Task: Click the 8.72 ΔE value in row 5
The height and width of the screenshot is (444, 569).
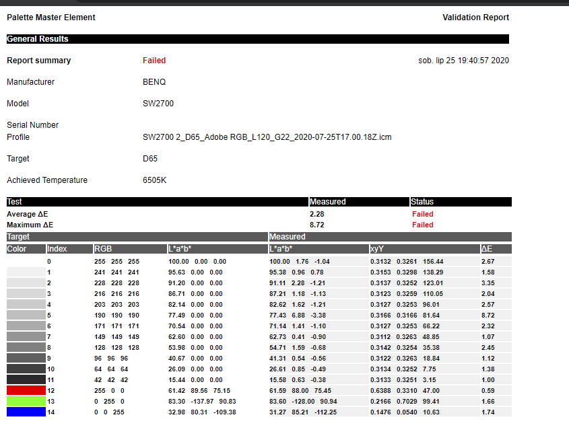Action: coord(488,315)
